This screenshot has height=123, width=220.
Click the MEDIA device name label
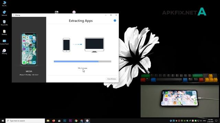pos(29,71)
